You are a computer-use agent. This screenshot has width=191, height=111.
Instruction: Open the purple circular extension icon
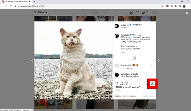click(172, 6)
